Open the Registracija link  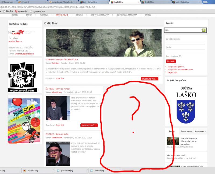pos(172,72)
